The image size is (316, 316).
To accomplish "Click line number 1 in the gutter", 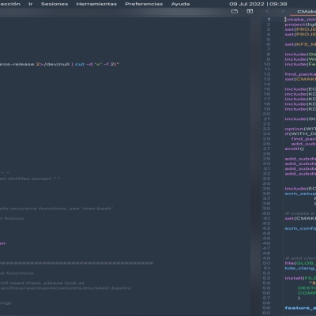I will [x=269, y=20].
